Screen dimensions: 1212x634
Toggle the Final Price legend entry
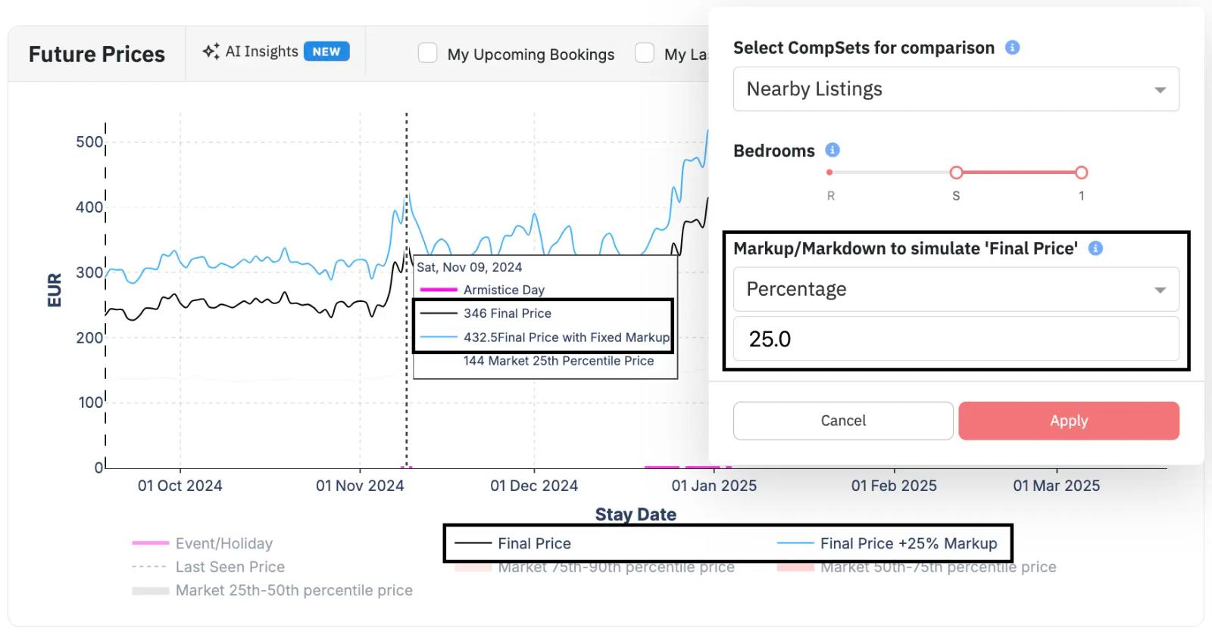513,543
